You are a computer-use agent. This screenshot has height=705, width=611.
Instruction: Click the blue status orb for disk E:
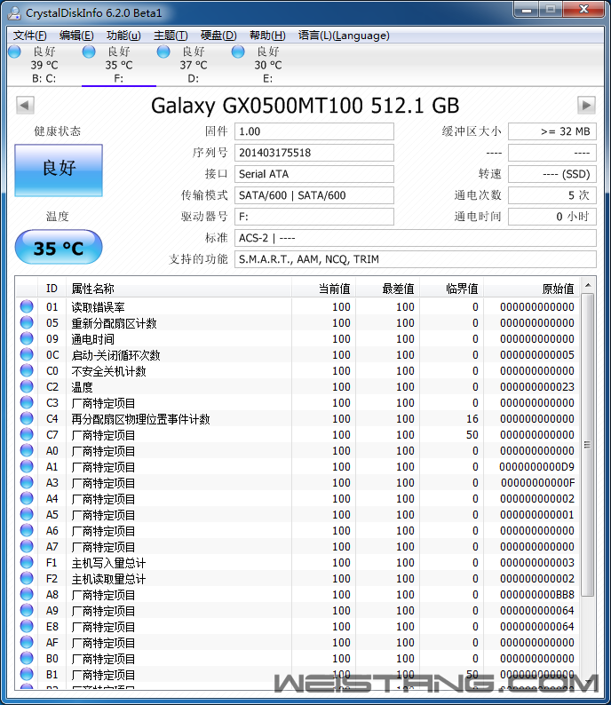click(x=238, y=51)
